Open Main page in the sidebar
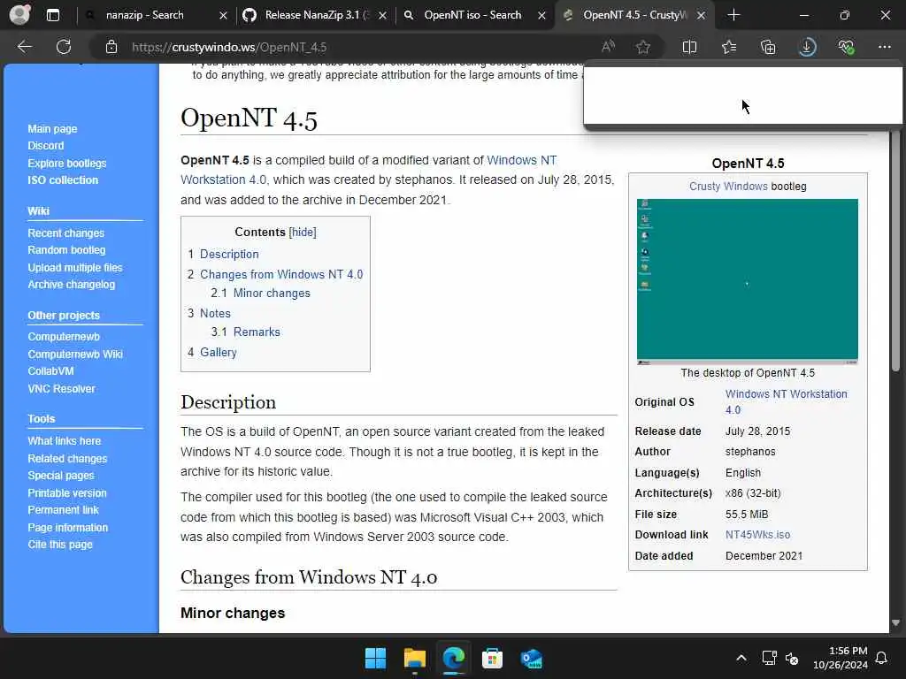 click(52, 129)
